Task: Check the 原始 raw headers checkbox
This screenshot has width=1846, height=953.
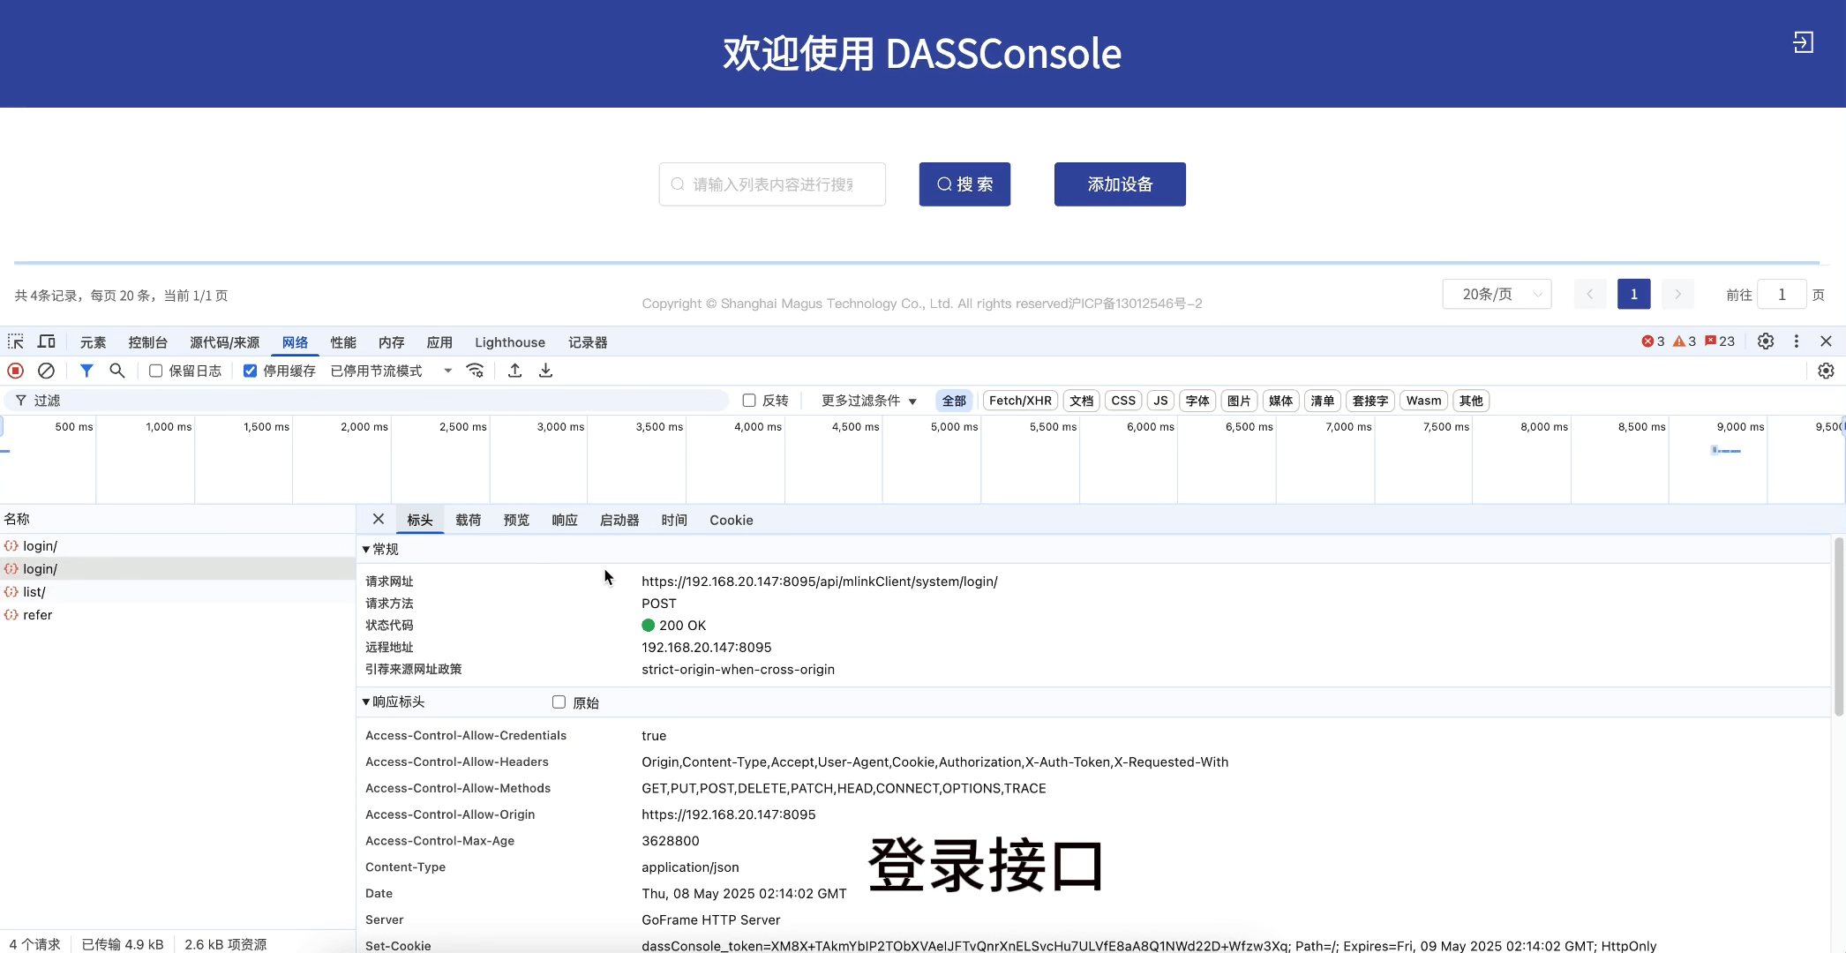Action: pos(559,702)
